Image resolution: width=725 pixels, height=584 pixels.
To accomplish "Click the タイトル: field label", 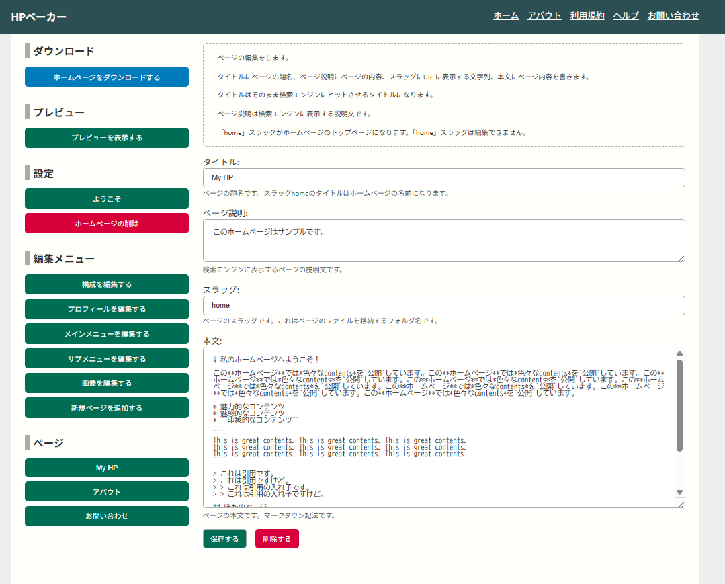I will 221,162.
